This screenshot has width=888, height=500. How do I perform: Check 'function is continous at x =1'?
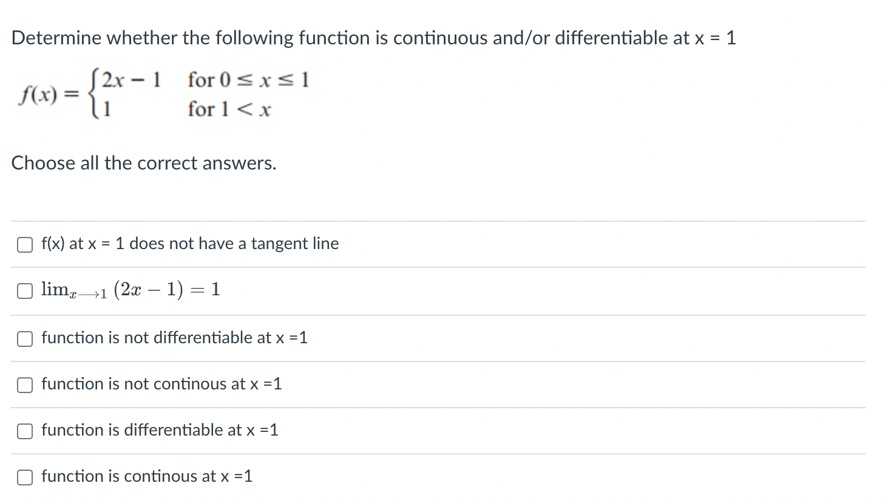point(24,477)
